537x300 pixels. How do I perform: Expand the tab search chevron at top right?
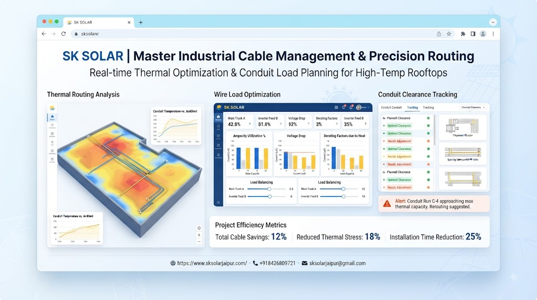pos(493,22)
